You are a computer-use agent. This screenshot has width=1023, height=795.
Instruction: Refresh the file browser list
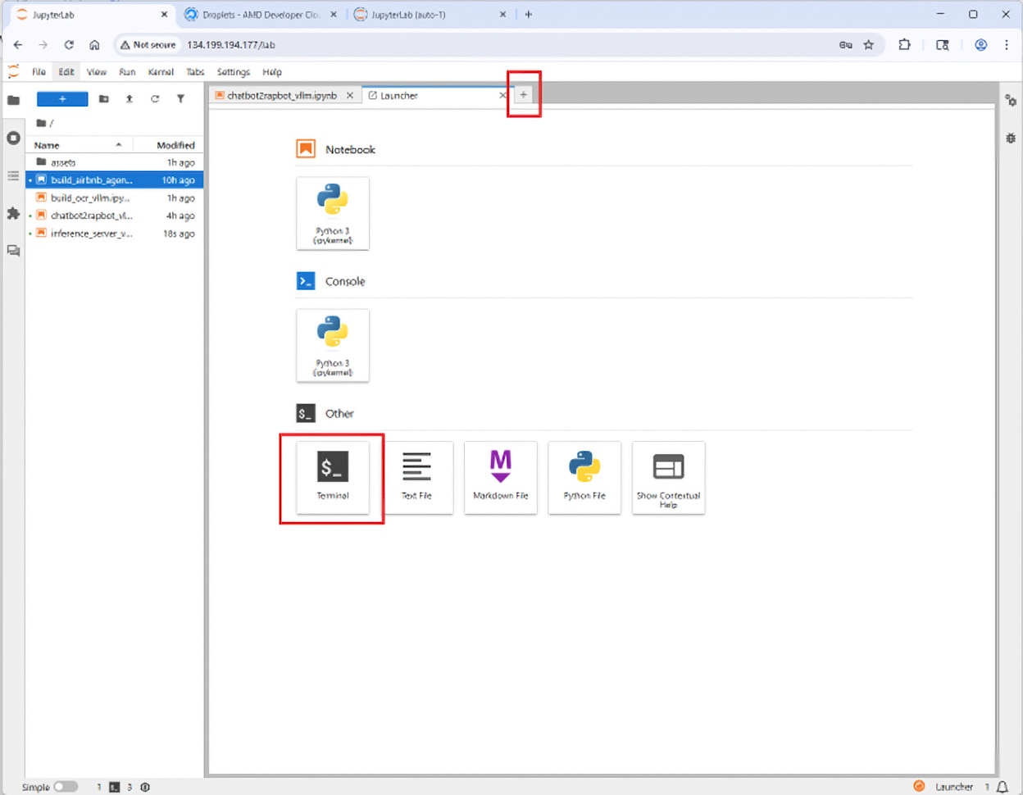point(155,99)
